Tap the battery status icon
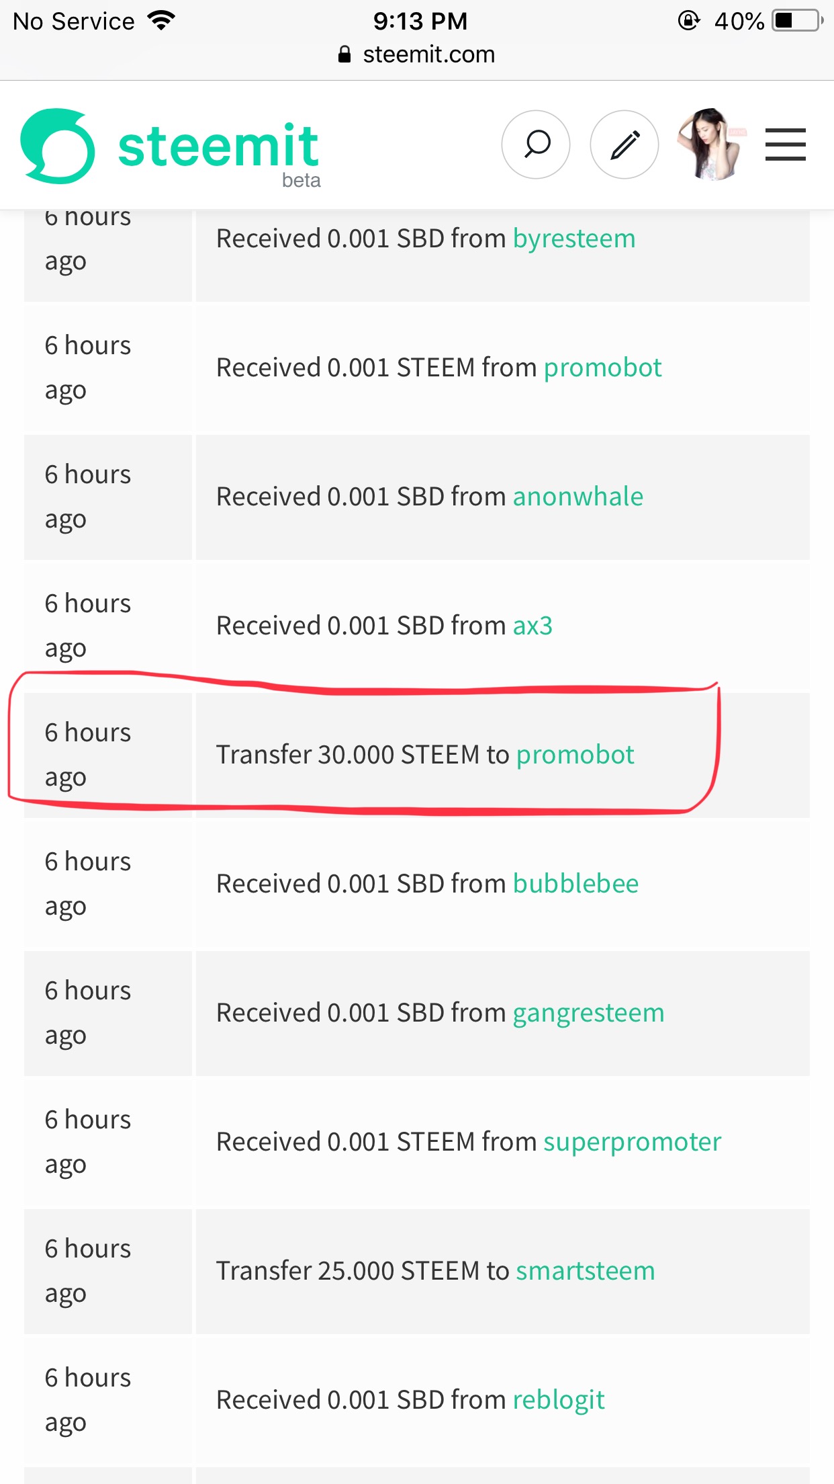This screenshot has width=834, height=1484. [x=797, y=21]
